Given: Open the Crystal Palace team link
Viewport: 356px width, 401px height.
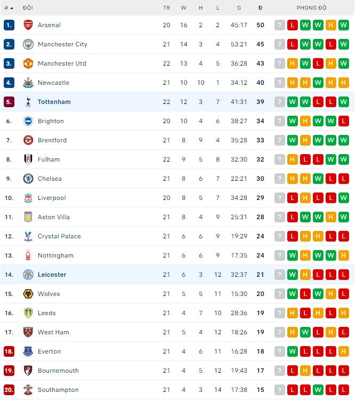Looking at the screenshot, I should [59, 236].
